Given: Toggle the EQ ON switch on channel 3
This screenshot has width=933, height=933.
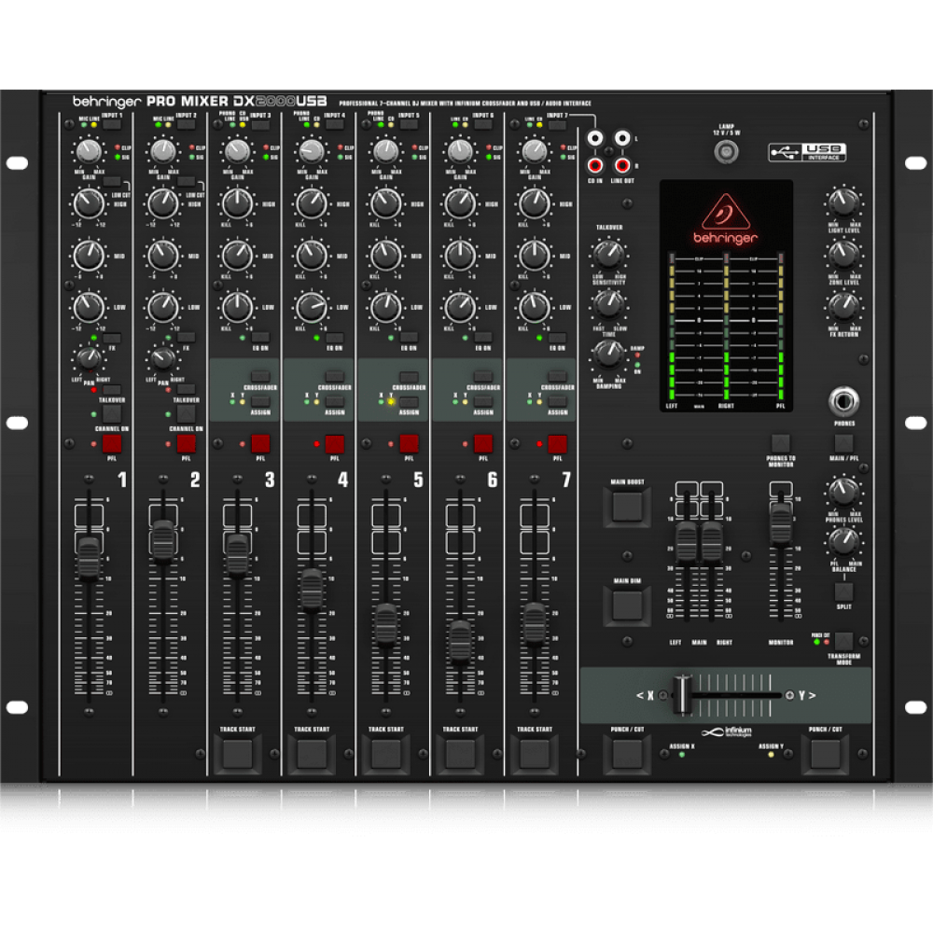Looking at the screenshot, I should (x=260, y=338).
